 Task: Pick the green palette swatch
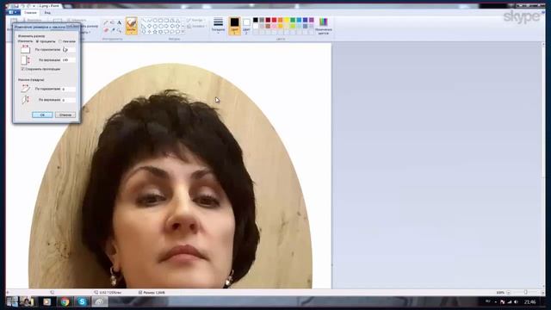click(x=293, y=20)
